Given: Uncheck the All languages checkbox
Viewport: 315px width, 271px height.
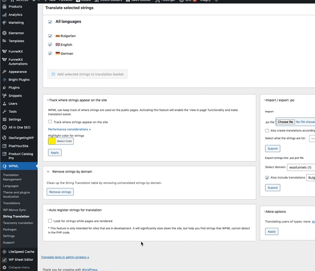Looking at the screenshot, I should [50, 22].
